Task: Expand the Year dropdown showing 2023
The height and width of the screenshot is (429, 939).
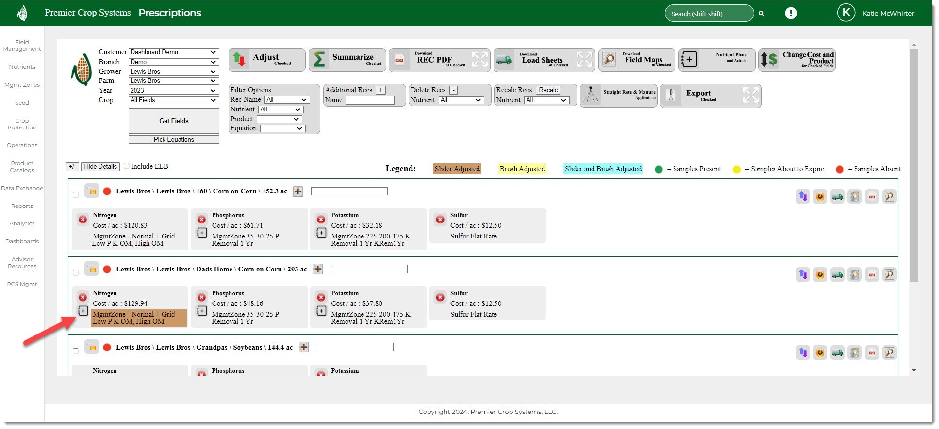Action: coord(173,91)
